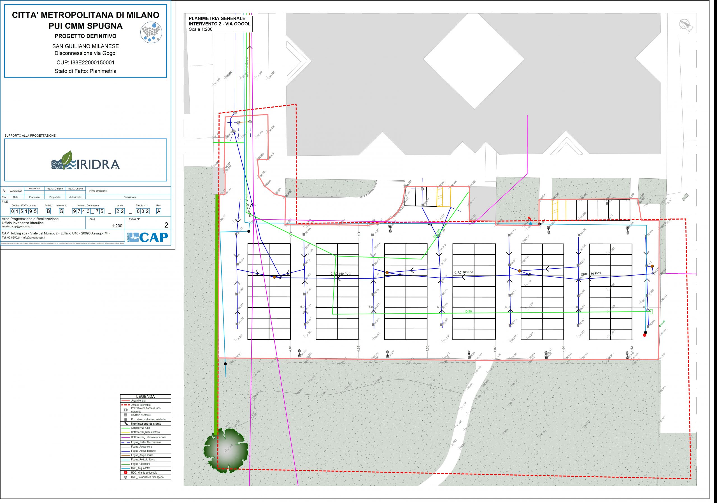Click the 'Fogna_Collettore' legend label
717x503 pixels.
[x=141, y=464]
